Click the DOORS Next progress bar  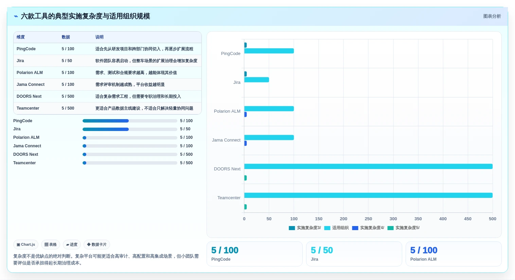click(x=130, y=154)
